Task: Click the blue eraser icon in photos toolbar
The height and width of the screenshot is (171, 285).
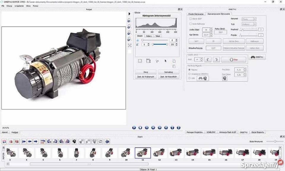Action: pyautogui.click(x=107, y=141)
